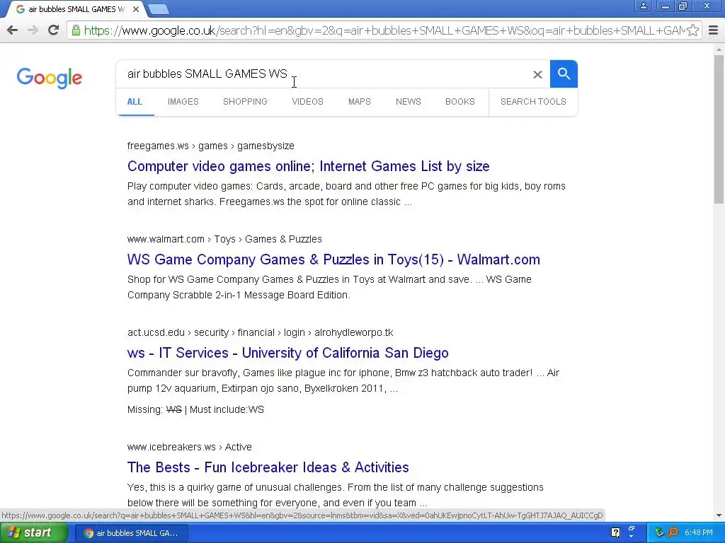Click the vertical scrollbar thumb
The width and height of the screenshot is (725, 543).
[719, 129]
